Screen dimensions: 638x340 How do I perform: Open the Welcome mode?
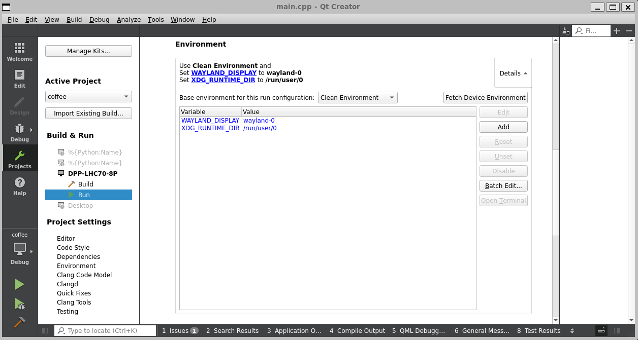pyautogui.click(x=19, y=52)
